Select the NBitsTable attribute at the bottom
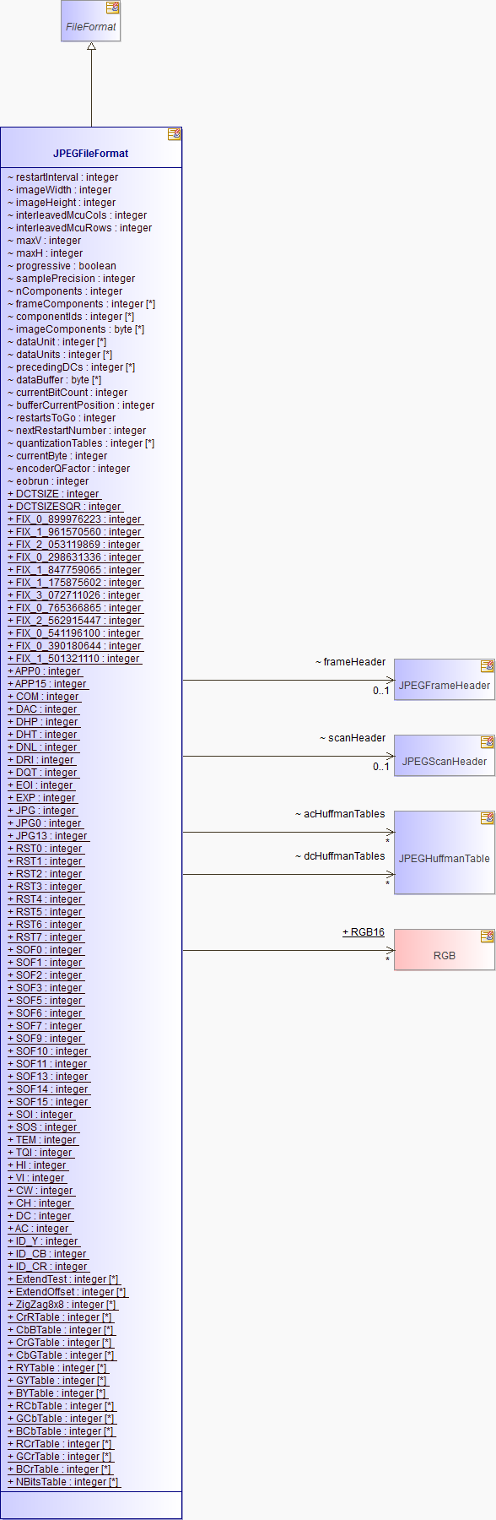This screenshot has width=496, height=1520. pos(64,1482)
